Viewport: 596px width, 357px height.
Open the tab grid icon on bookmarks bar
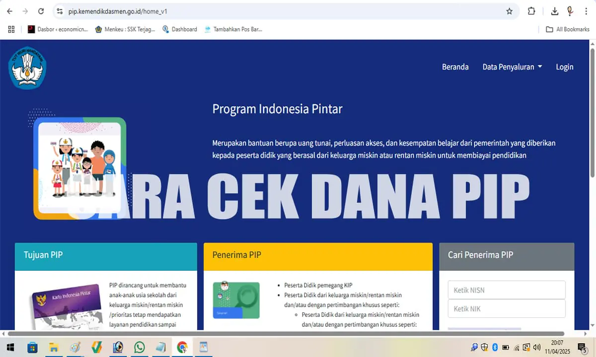[11, 29]
